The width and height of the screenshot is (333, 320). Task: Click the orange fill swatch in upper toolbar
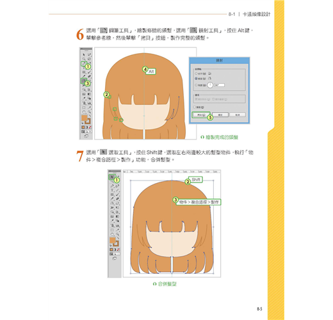tap(85, 118)
